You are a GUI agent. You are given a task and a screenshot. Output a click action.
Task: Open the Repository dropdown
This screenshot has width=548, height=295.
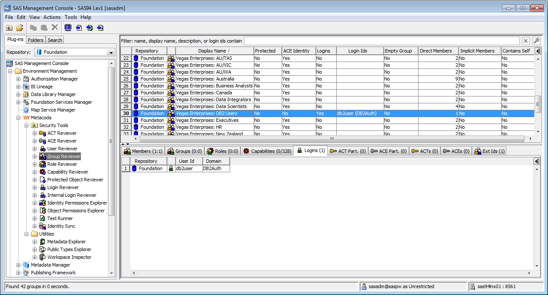coord(111,52)
